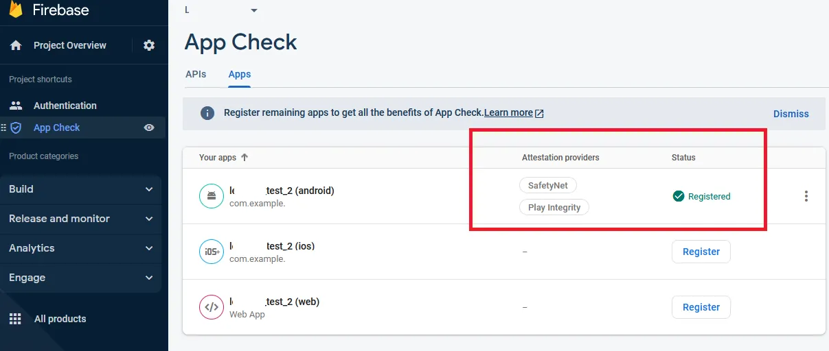Click external link icon after Learn more
This screenshot has height=351, width=829.
point(539,113)
